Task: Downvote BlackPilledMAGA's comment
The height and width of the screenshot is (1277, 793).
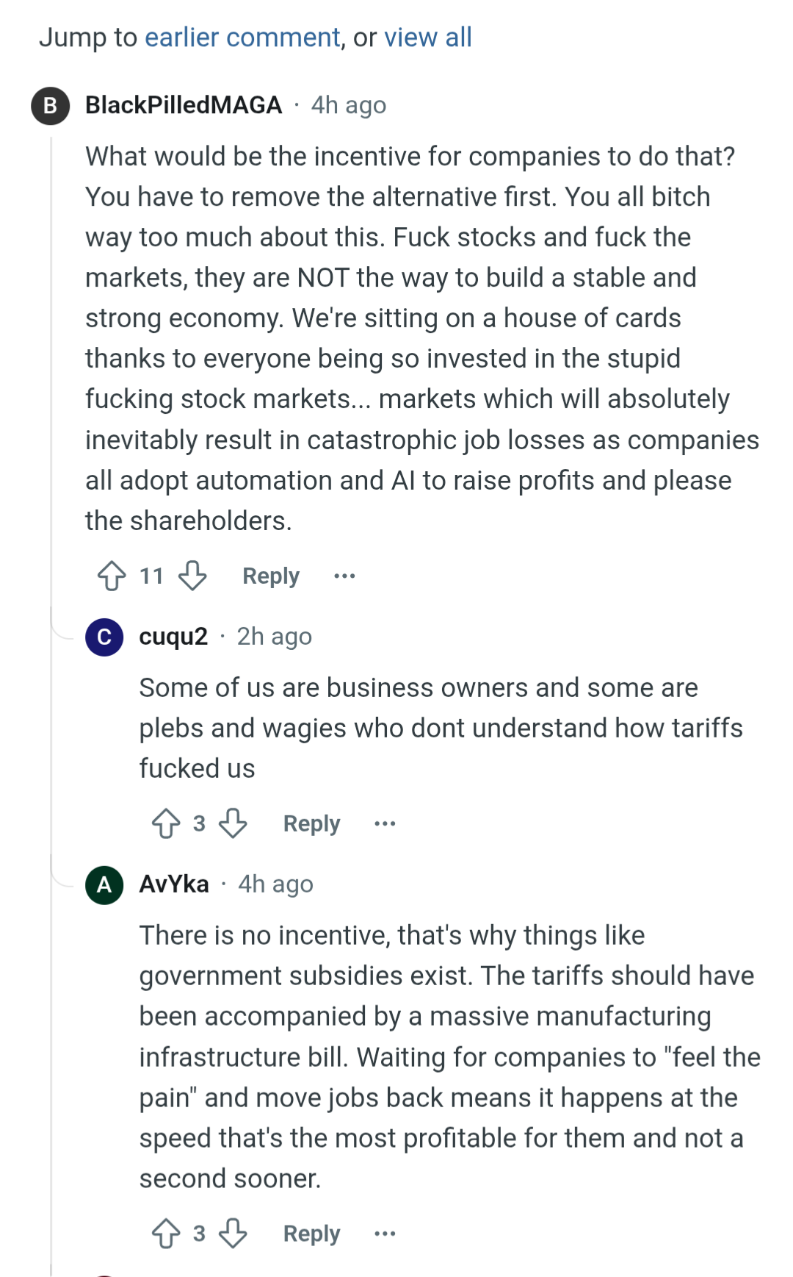Action: pyautogui.click(x=193, y=576)
